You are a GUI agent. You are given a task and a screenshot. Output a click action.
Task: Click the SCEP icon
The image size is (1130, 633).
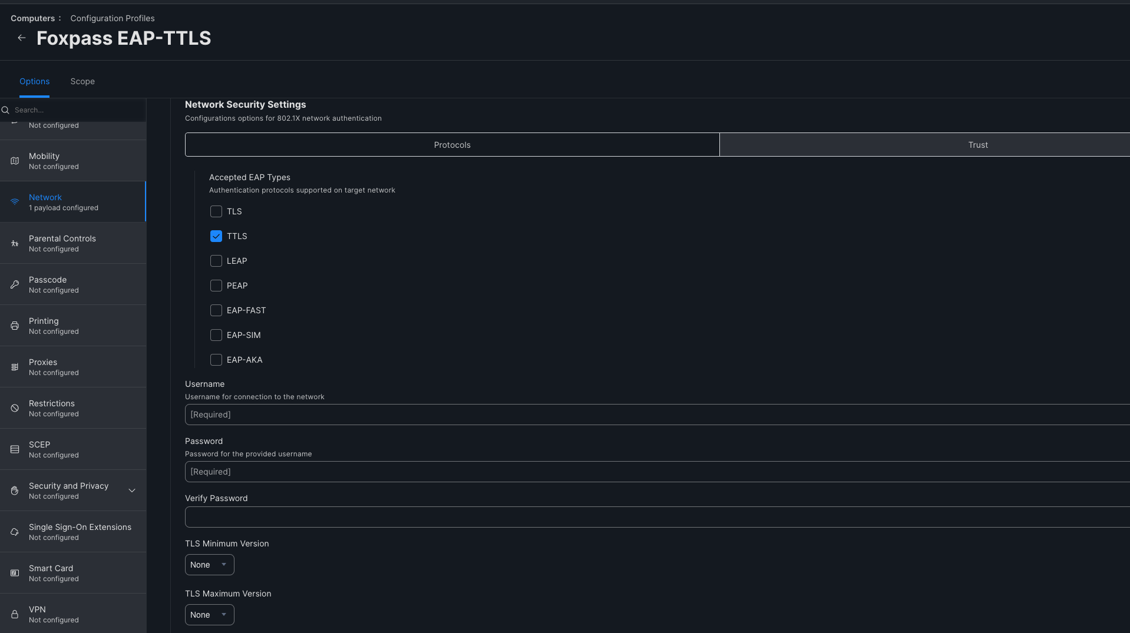[x=15, y=449]
